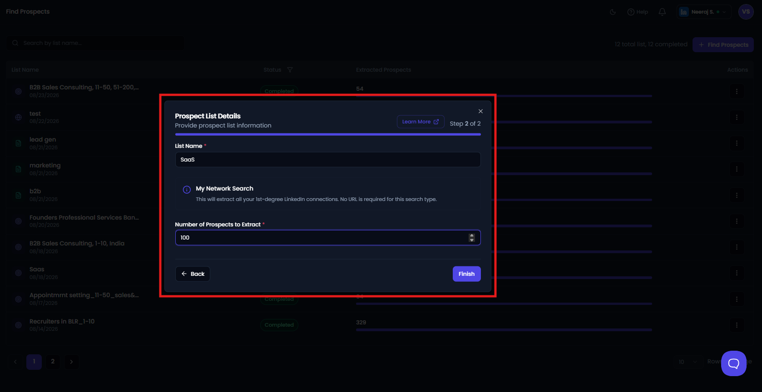This screenshot has height=392, width=762.
Task: Decrease the prospects count with the down stepper arrow
Action: click(472, 240)
